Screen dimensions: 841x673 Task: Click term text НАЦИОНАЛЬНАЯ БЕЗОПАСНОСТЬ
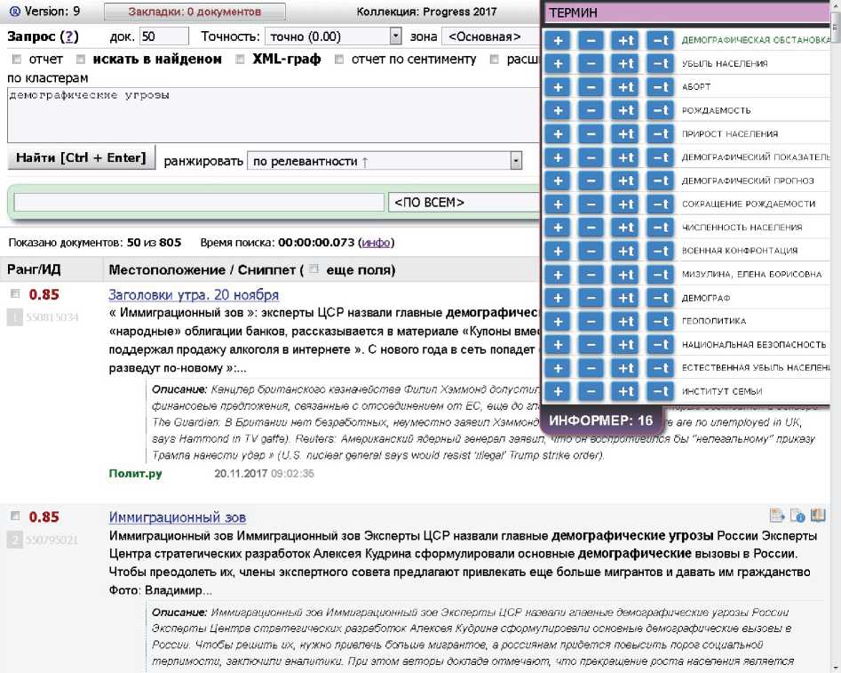[754, 345]
